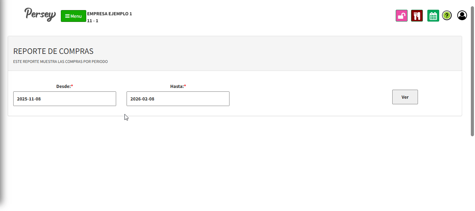The image size is (475, 211).
Task: Click the '11 - 1' text under company name
Action: 92,21
